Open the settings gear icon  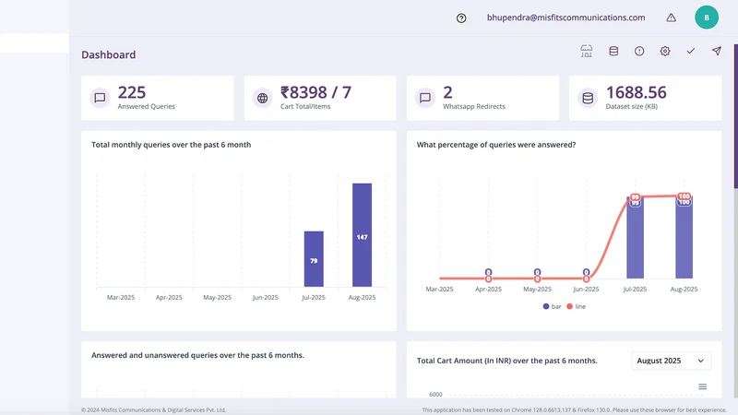click(x=665, y=51)
